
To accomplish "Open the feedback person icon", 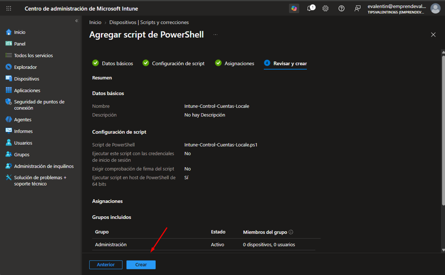I will click(357, 9).
